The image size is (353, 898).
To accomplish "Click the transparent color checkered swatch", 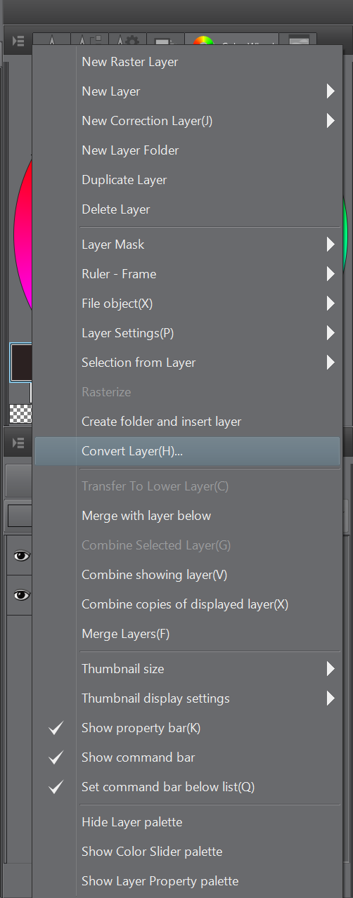I will click(x=21, y=413).
